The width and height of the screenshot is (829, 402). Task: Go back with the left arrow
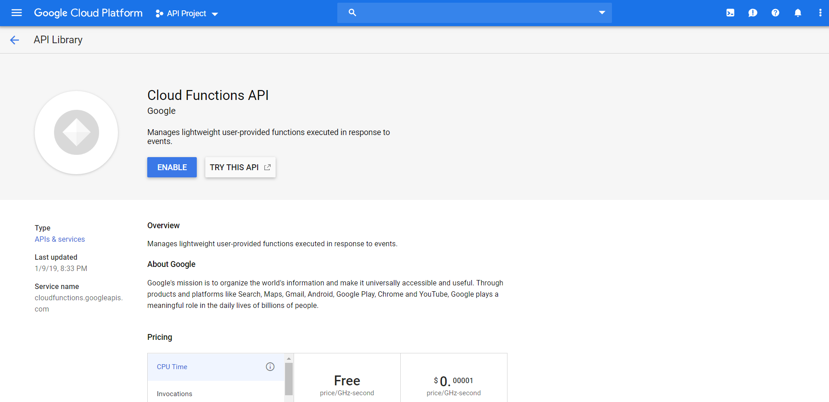tap(14, 40)
